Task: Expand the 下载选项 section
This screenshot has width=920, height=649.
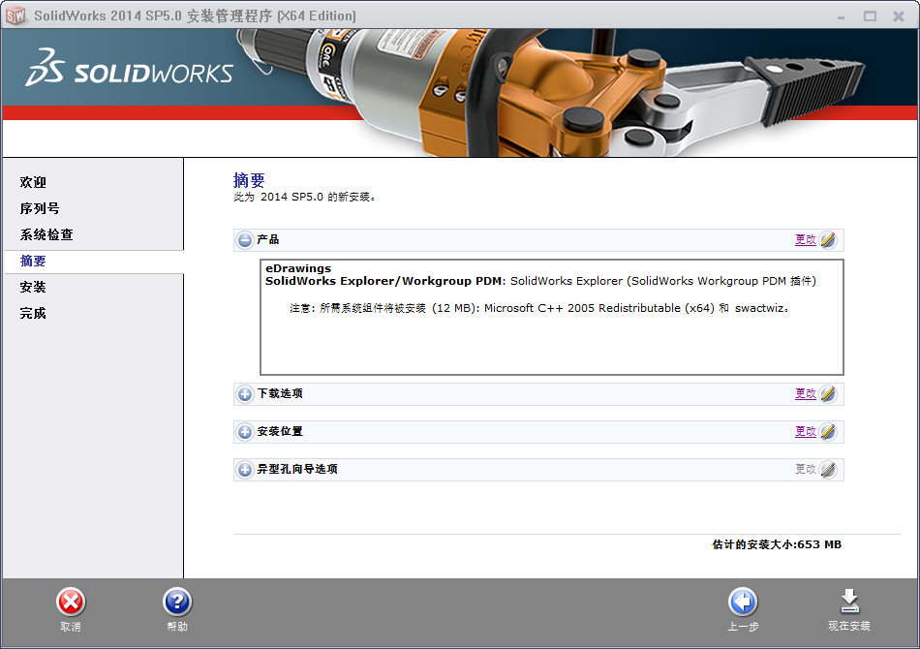Action: pos(245,393)
